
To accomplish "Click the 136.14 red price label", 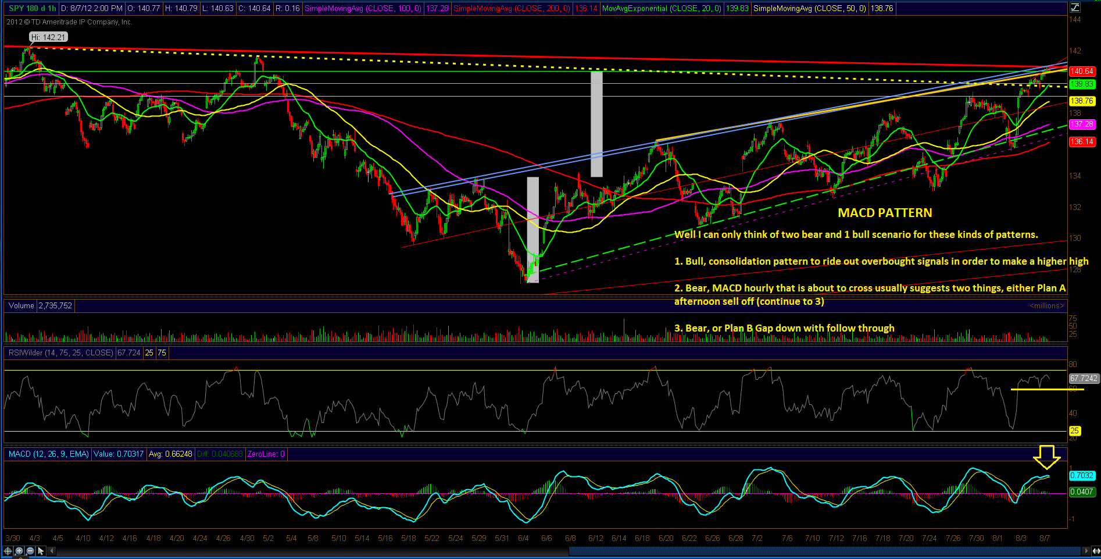I will tap(1082, 142).
